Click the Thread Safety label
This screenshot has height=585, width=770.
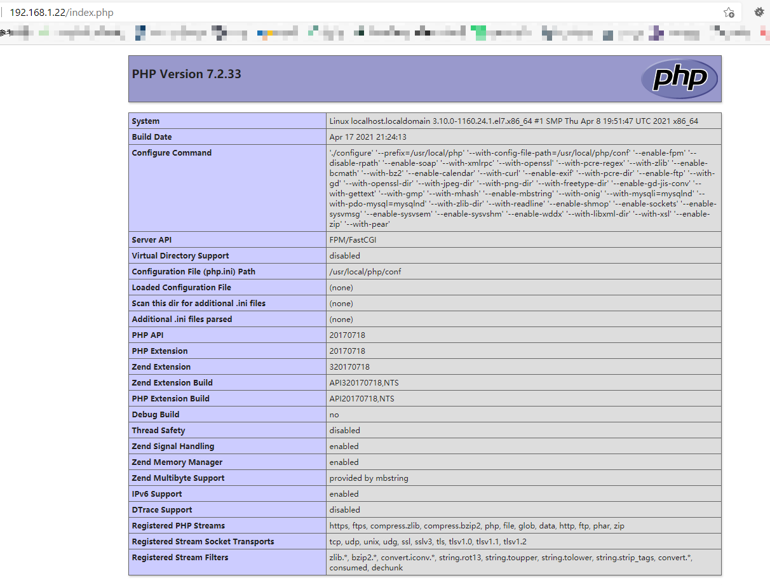point(158,431)
